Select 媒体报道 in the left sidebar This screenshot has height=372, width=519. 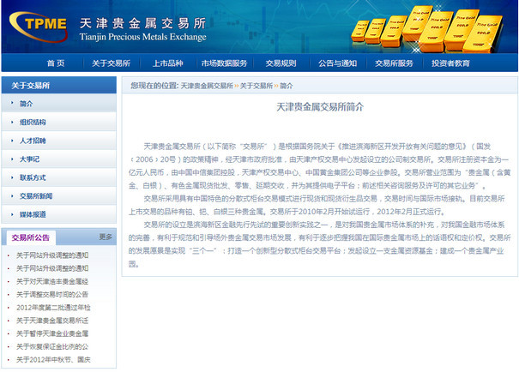[33, 214]
